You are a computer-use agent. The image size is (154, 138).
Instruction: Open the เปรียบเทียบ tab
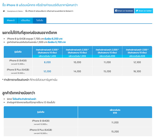[x=25, y=20]
